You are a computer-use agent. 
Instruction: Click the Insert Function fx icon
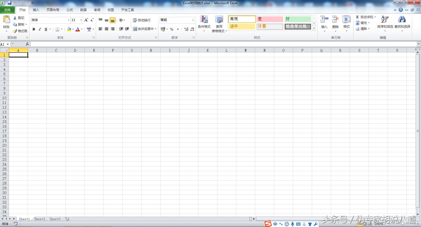click(x=27, y=44)
